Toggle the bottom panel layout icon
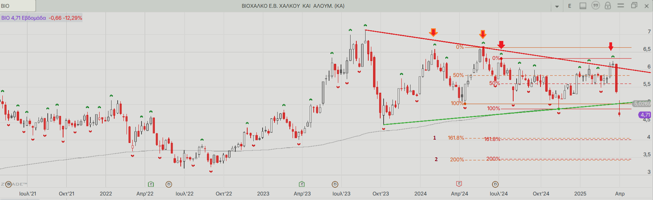 click(583, 6)
